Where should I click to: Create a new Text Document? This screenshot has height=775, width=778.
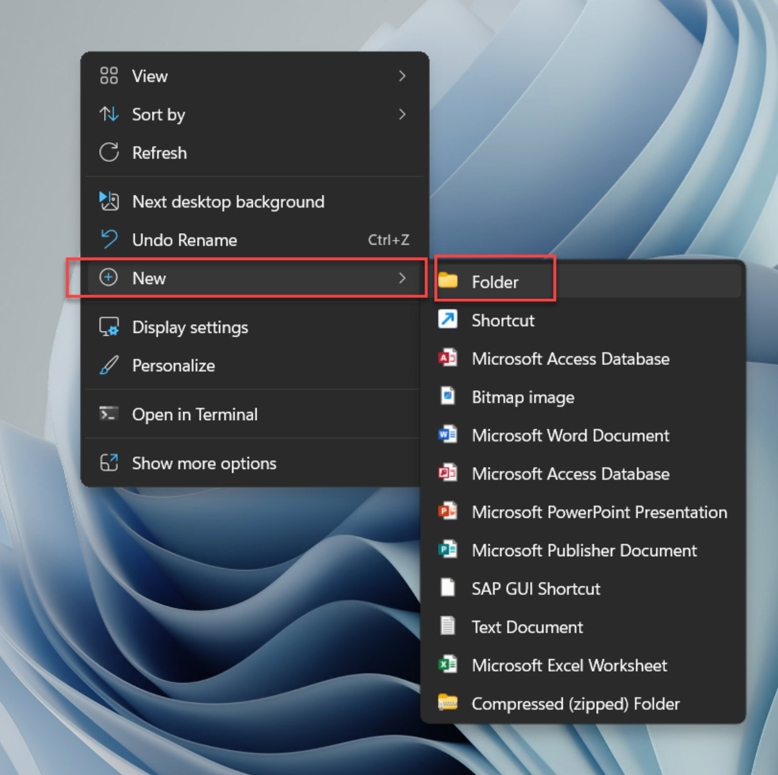(x=527, y=627)
